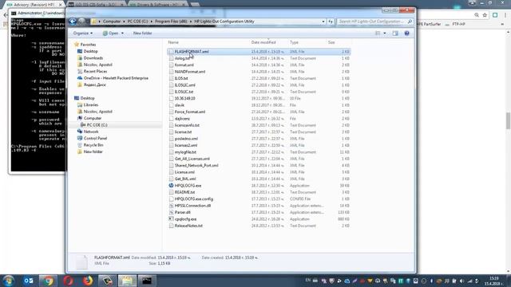Click the Chrome page vertical scrollbar thumb
This screenshot has height=287, width=511.
[x=508, y=120]
